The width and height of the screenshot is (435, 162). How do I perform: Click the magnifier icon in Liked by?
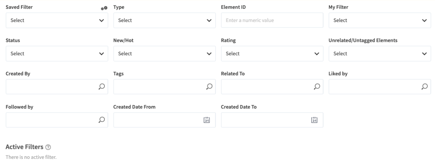click(x=425, y=87)
